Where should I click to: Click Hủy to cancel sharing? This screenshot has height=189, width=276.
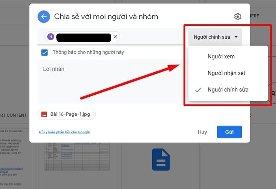click(x=202, y=132)
